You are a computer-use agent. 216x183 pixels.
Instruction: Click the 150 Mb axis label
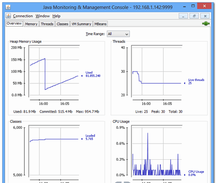coord(16,60)
